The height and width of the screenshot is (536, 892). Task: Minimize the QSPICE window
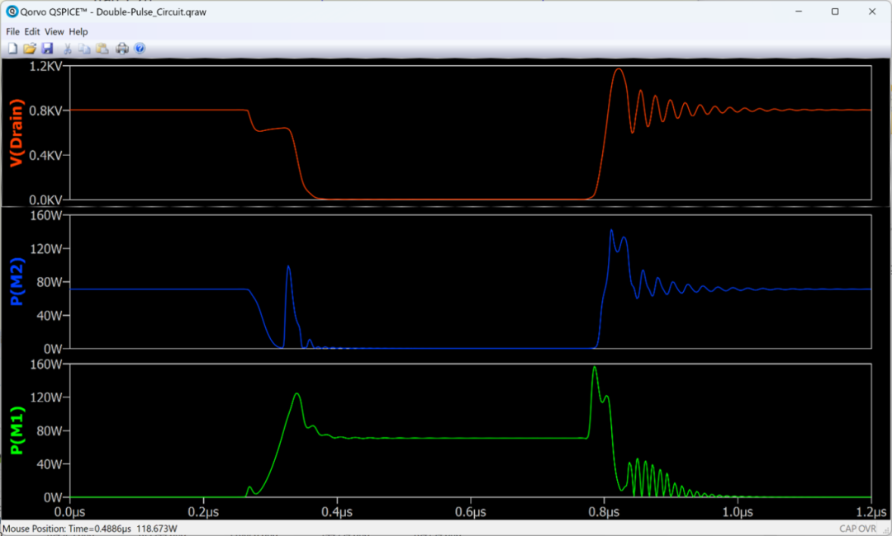point(799,12)
